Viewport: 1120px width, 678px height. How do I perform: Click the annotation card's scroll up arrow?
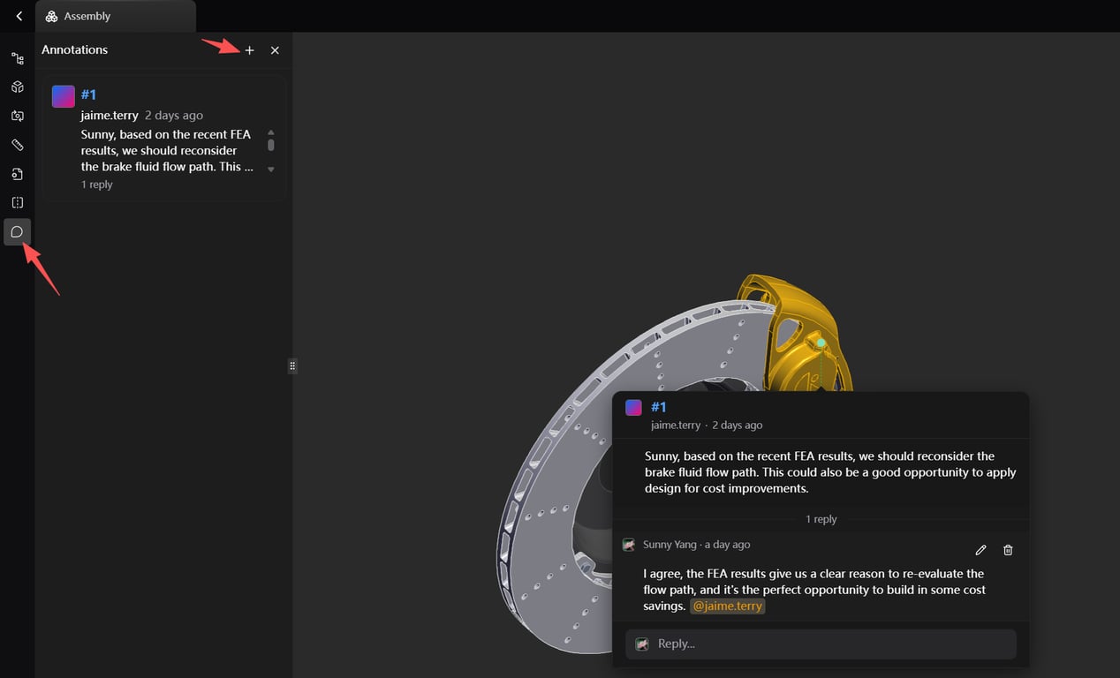point(271,132)
